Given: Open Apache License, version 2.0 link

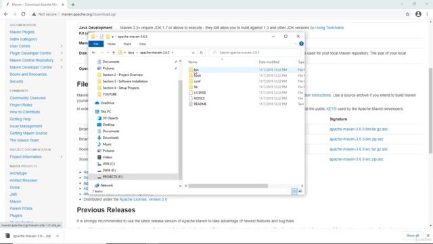Looking at the screenshot, I should click(x=143, y=199).
